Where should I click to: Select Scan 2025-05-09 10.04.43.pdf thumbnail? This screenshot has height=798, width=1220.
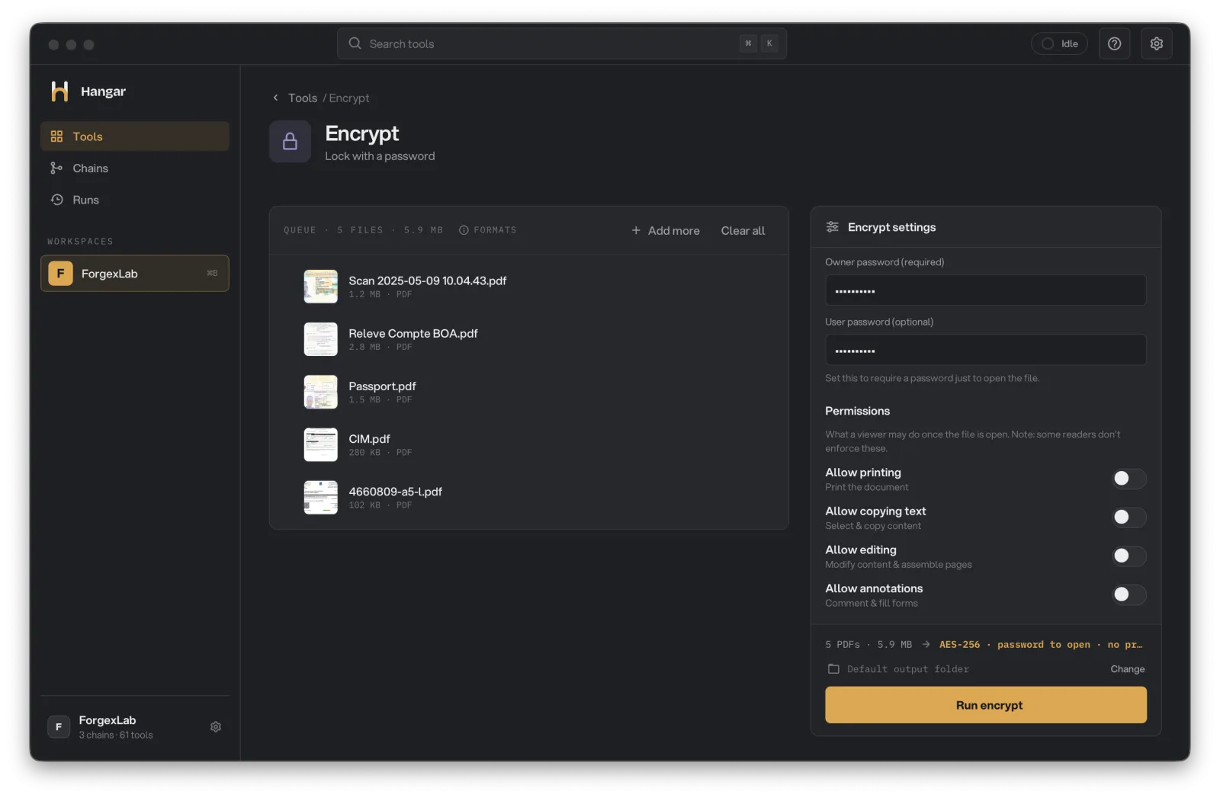(x=320, y=287)
